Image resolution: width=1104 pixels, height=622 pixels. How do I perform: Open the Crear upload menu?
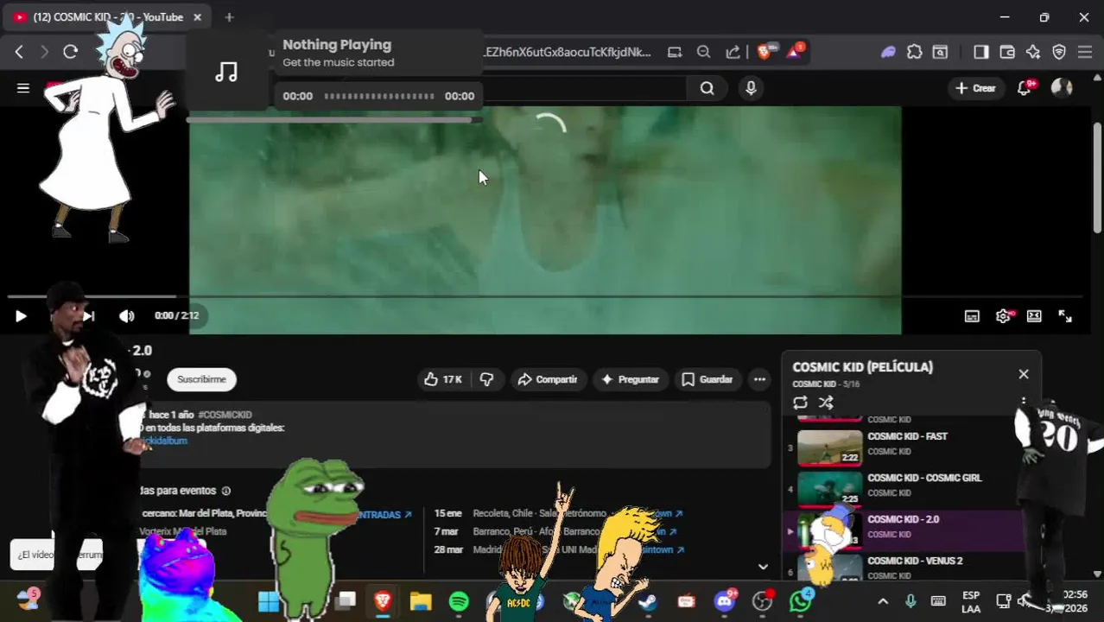[975, 88]
